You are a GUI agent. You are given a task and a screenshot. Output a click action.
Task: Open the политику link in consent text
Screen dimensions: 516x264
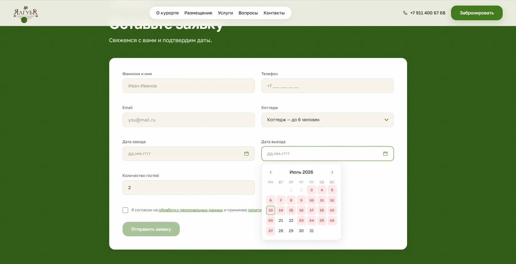tap(255, 210)
